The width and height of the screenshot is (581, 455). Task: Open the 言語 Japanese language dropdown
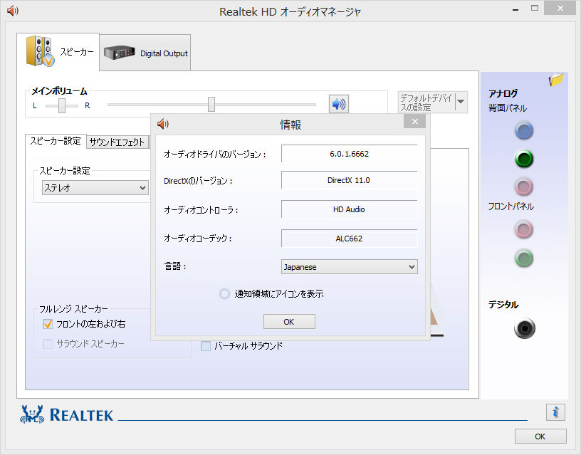click(350, 267)
